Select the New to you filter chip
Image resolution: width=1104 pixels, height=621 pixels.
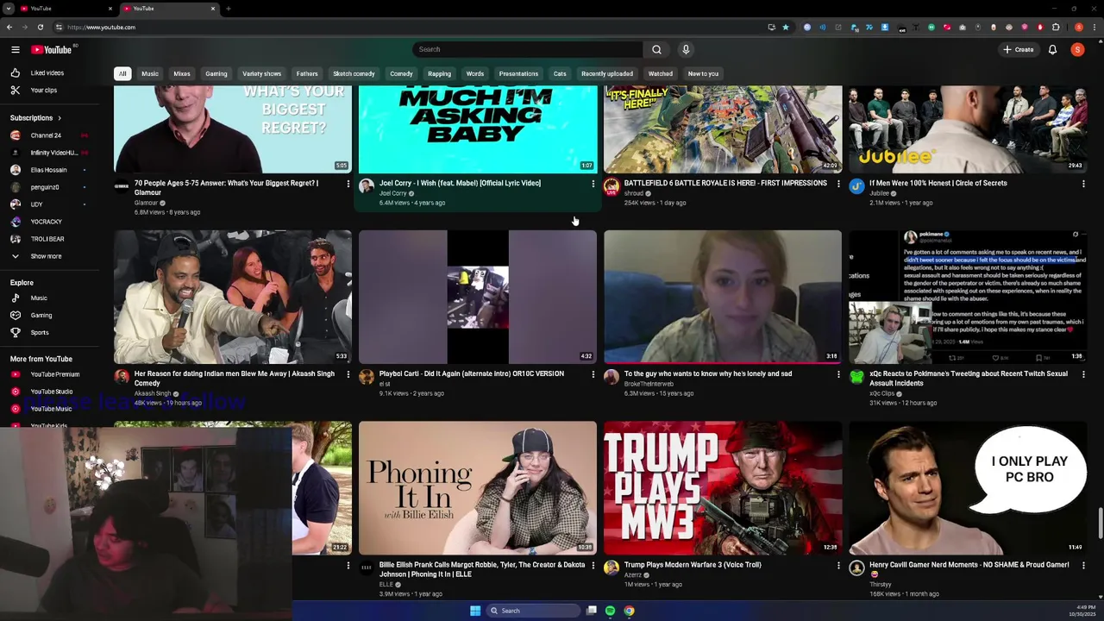[x=703, y=73]
